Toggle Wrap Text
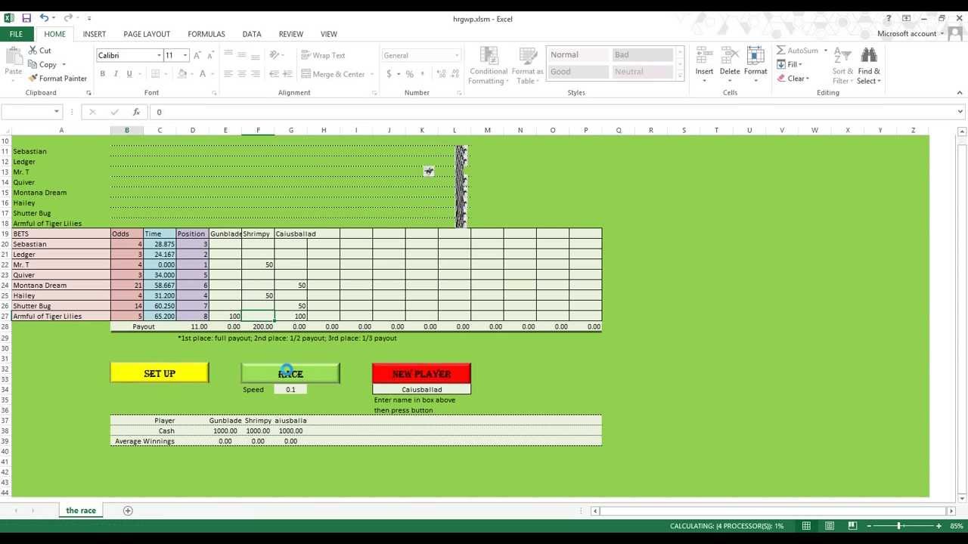Viewport: 968px width, 544px height. pyautogui.click(x=323, y=55)
